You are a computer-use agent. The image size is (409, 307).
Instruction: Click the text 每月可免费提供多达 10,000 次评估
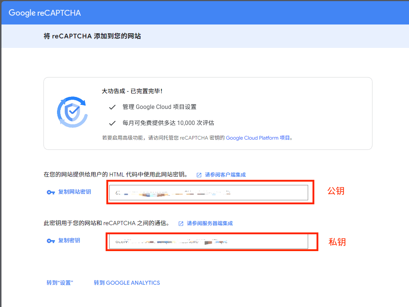168,123
